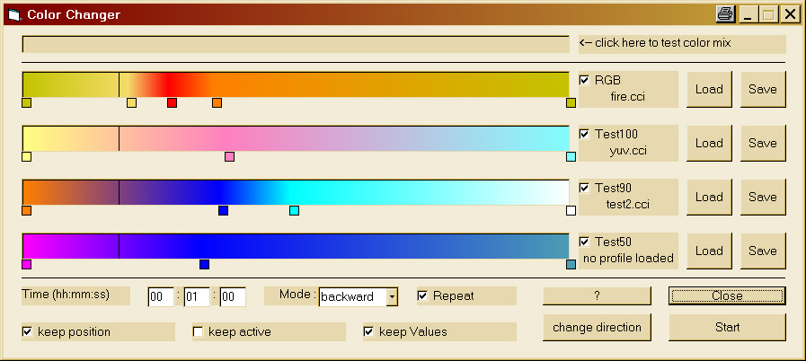Click the minutes field in Time
The width and height of the screenshot is (806, 361).
click(196, 297)
